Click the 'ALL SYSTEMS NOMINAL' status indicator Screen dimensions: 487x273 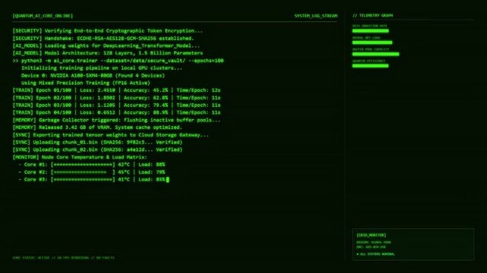[x=375, y=254]
